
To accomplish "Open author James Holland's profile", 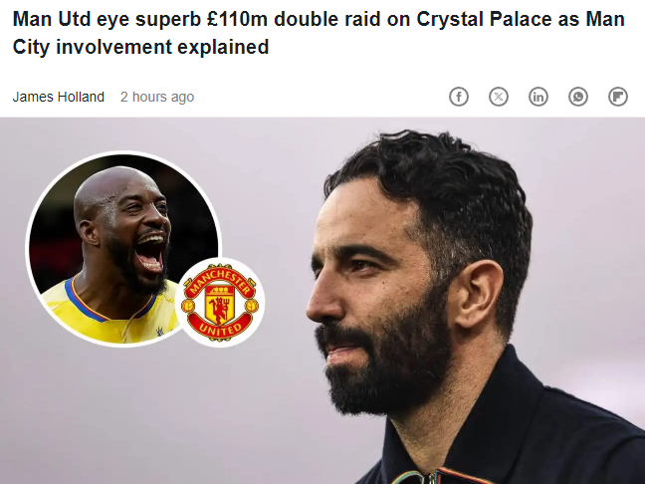I will point(59,98).
